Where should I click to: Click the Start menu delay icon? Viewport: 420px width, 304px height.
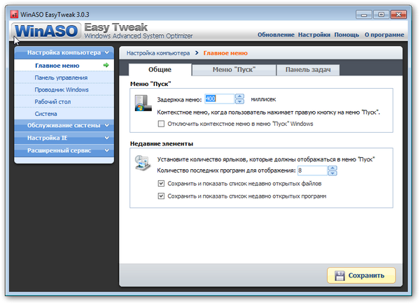142,103
